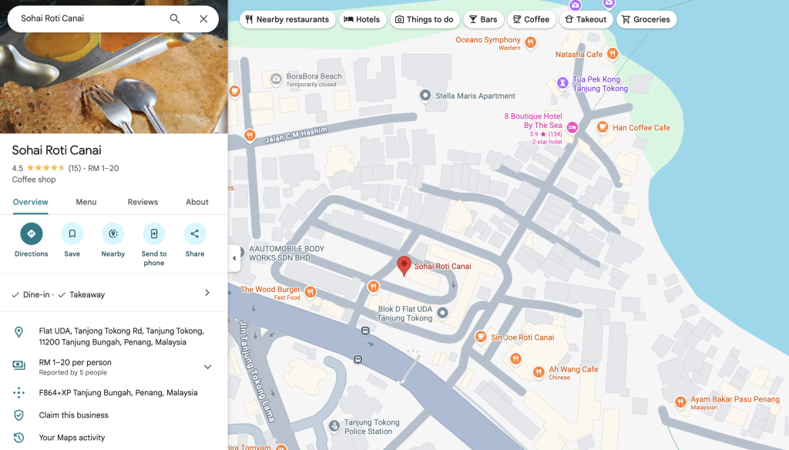Image resolution: width=789 pixels, height=450 pixels.
Task: Click the Send to phone icon
Action: coord(154,233)
